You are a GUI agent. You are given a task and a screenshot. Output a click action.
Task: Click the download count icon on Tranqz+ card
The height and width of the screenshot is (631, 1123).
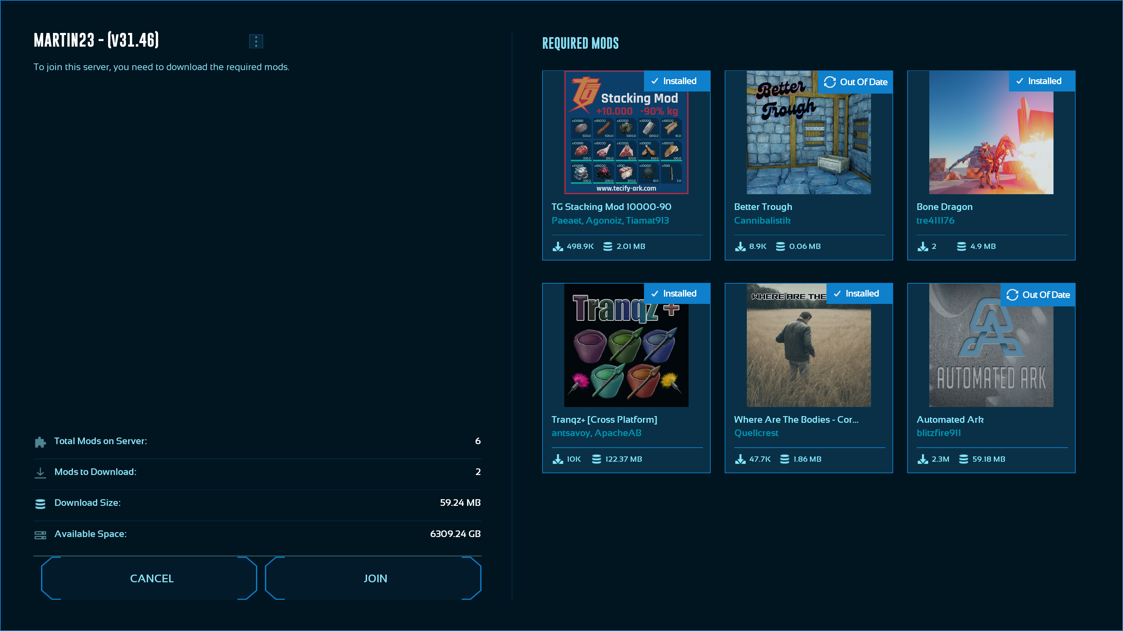tap(558, 459)
